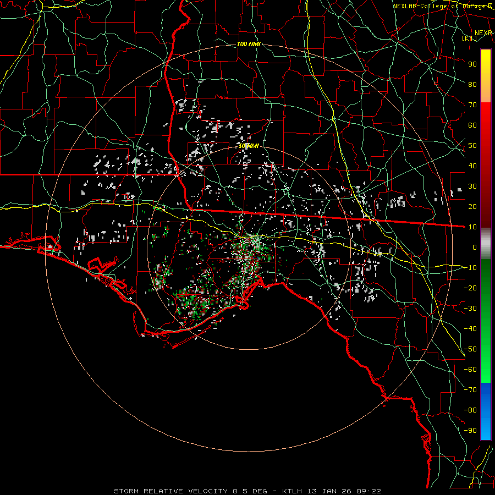
Task: Select the -10 value on the velocity scale
Action: [x=470, y=268]
